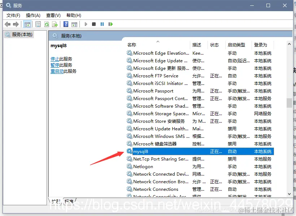This screenshot has height=216, width=296.
Task: Switch to the 扩展 tab at bottom
Action: [56, 201]
